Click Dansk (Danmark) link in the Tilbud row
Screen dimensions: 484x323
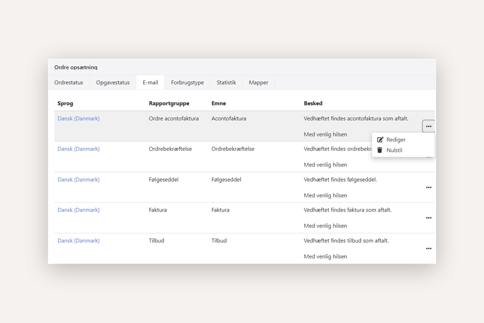79,241
